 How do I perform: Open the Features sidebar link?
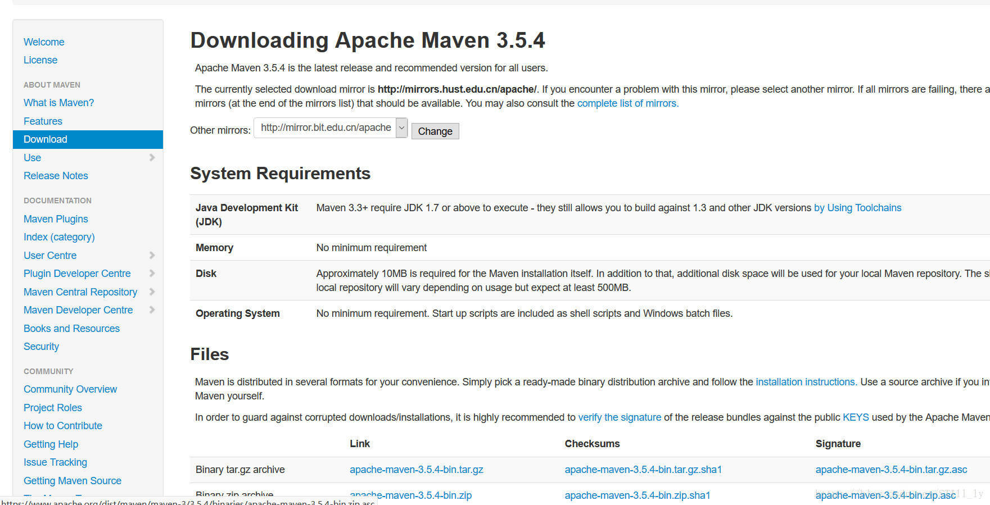click(43, 121)
